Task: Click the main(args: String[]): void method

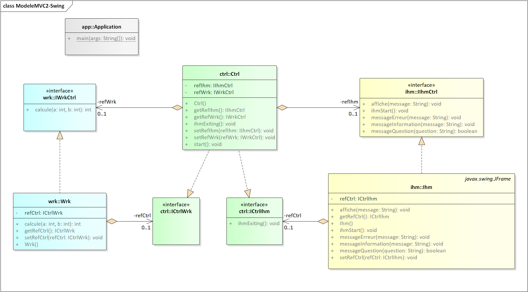Action: coord(106,38)
